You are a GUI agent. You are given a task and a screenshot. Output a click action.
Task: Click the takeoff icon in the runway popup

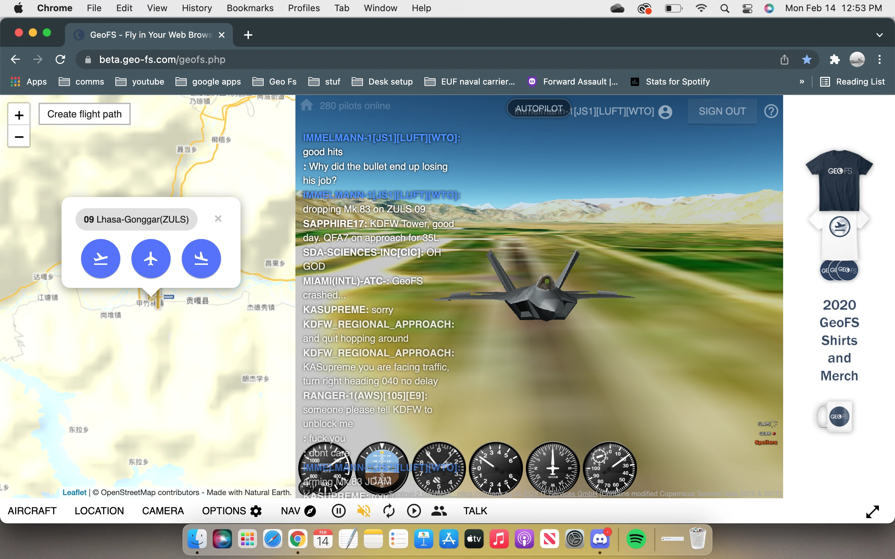[x=100, y=259]
